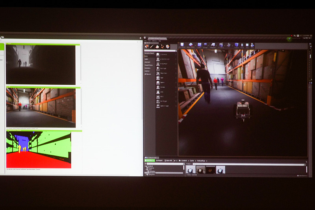Click Import in Content Browser
Screen dimensions: 315x210
pos(159,160)
